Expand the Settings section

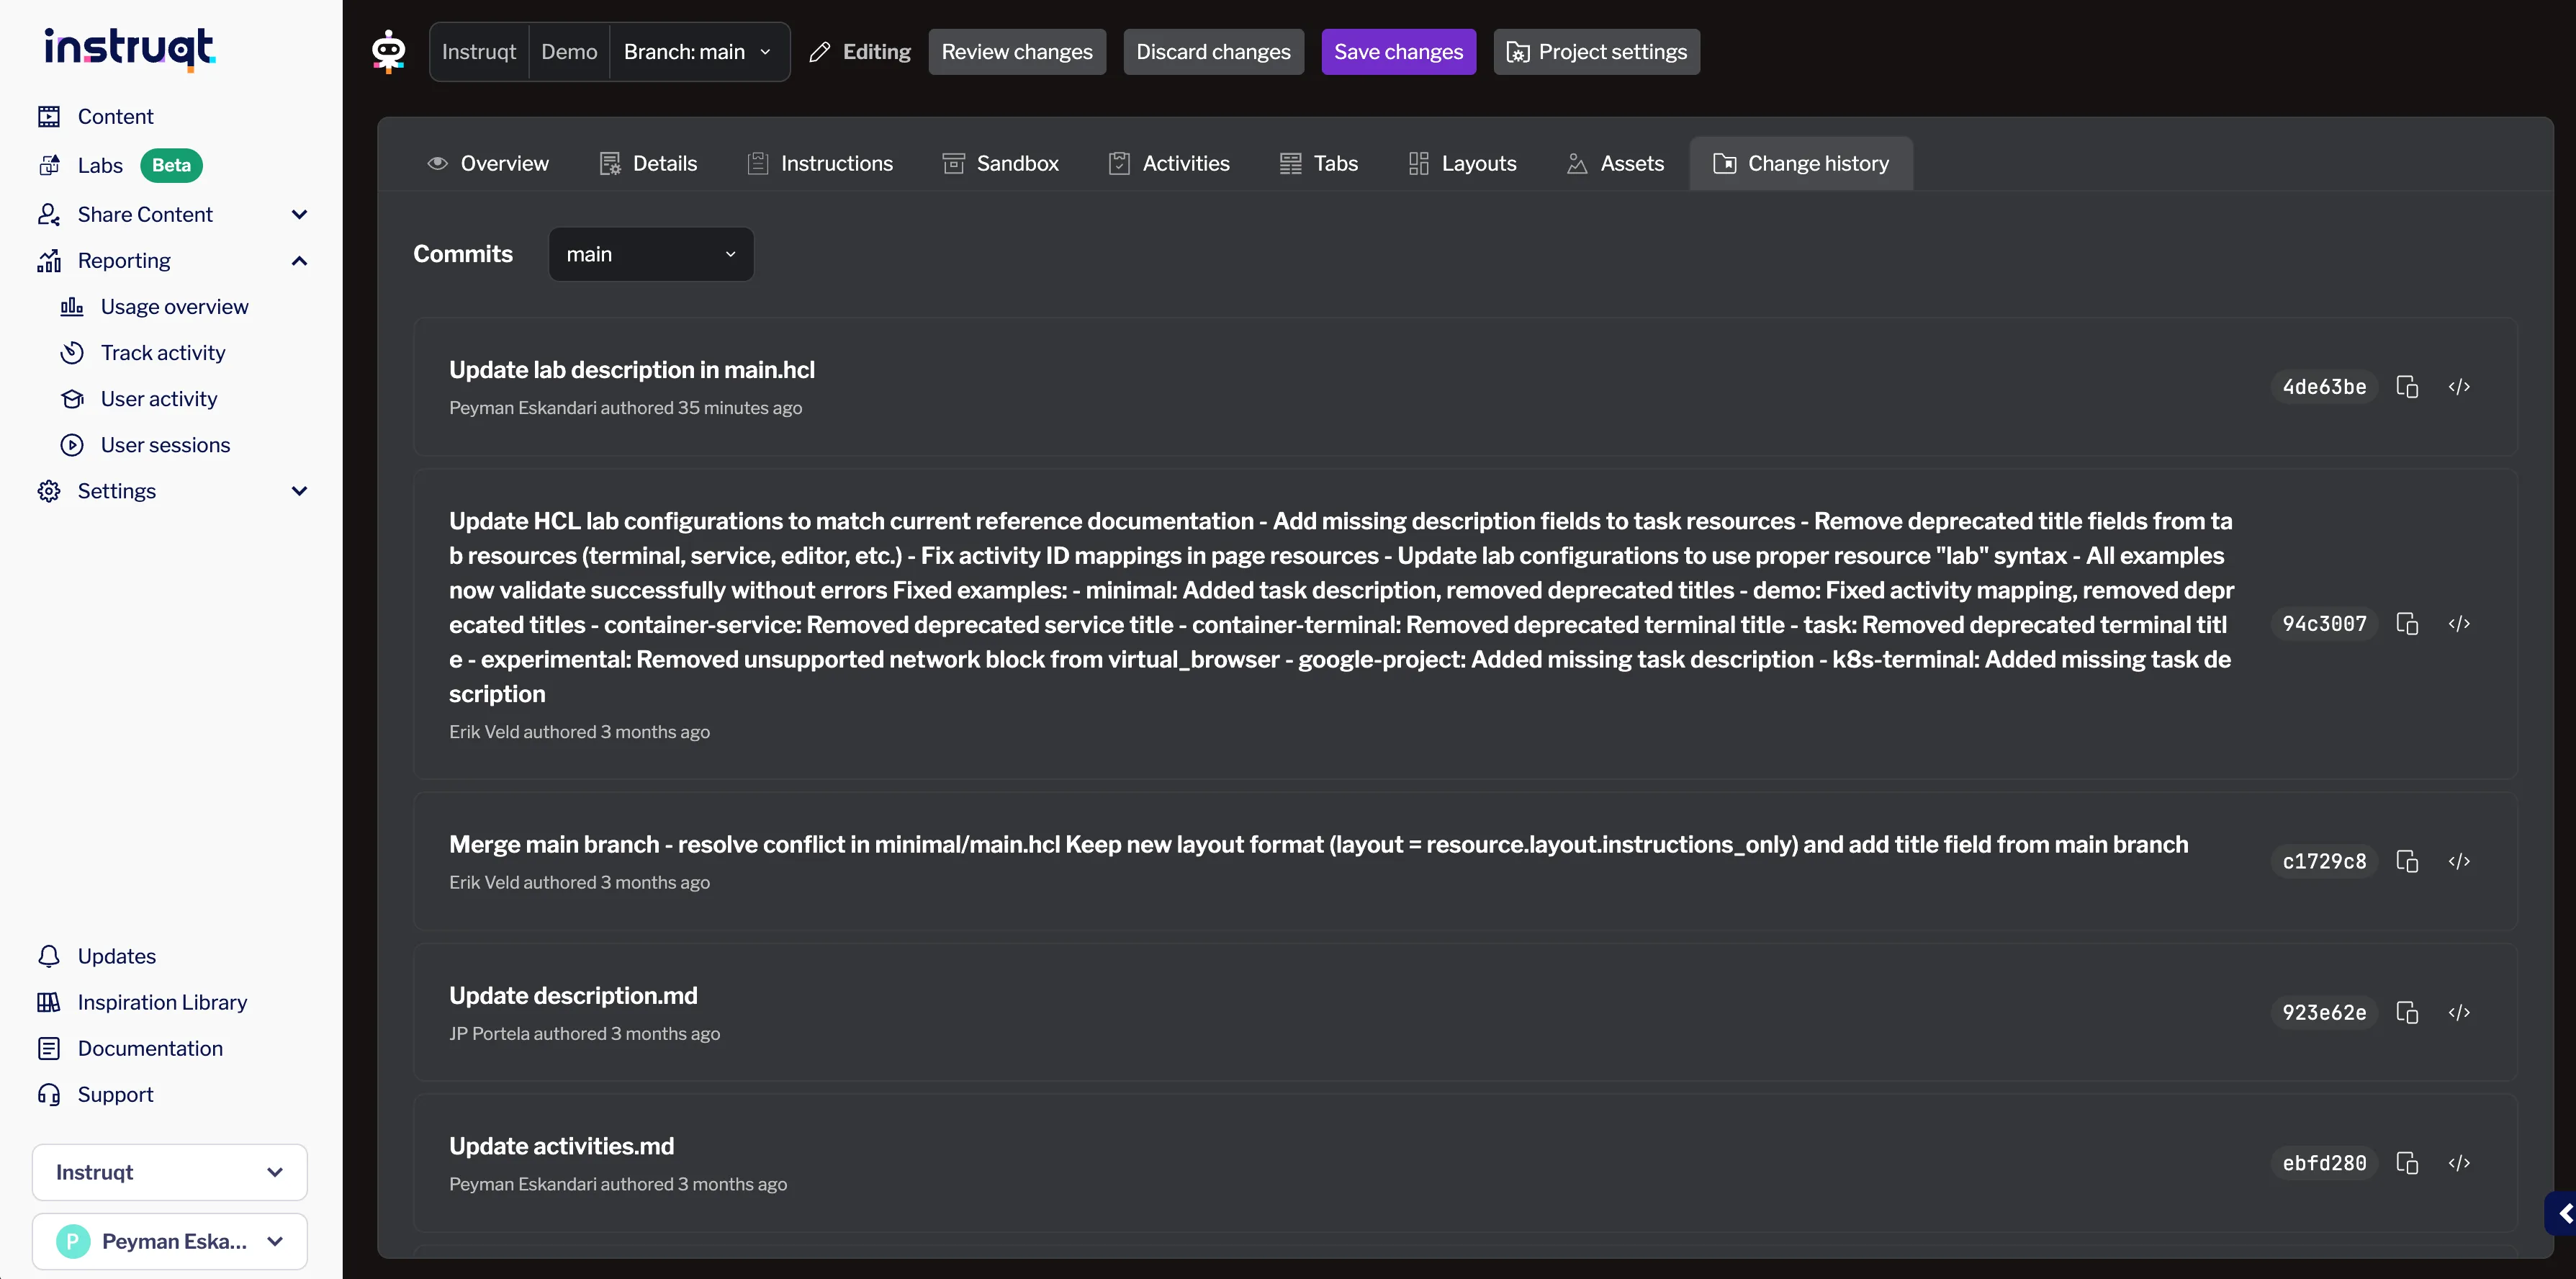(x=298, y=491)
